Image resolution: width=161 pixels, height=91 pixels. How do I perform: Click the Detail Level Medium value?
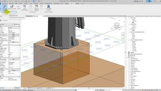click(x=14, y=31)
